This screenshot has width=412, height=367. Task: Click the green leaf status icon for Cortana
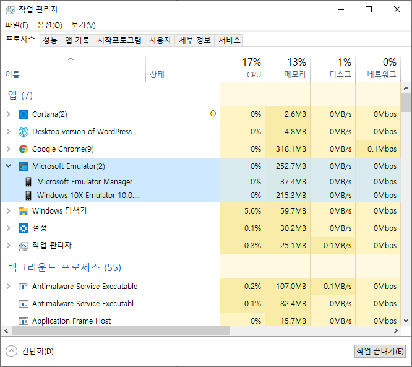[213, 114]
